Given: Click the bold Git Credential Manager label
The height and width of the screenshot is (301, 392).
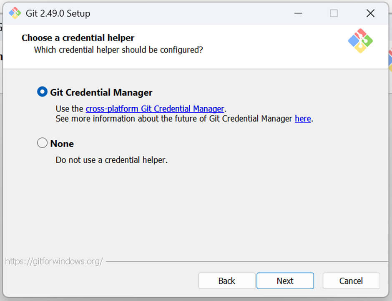Looking at the screenshot, I should click(x=101, y=93).
